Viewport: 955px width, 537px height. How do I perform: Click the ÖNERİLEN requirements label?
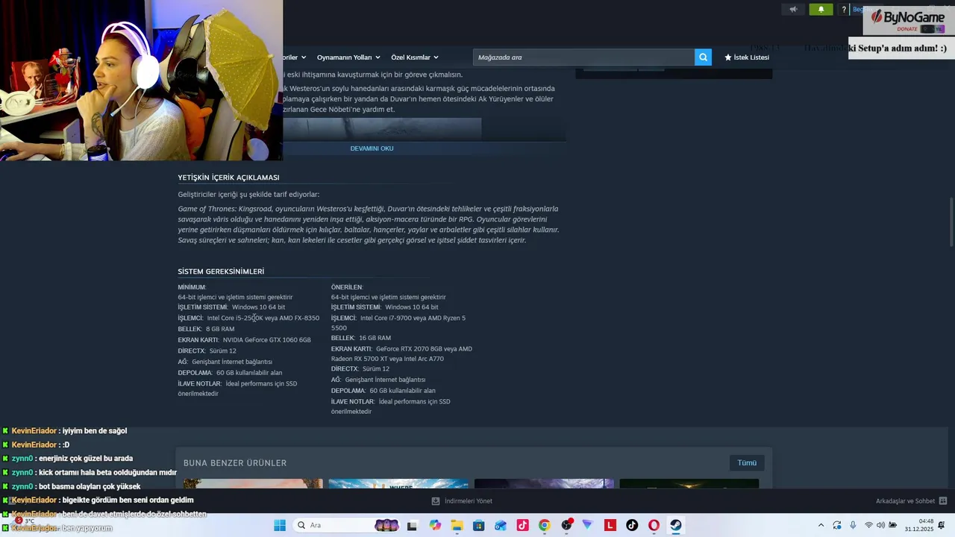click(347, 287)
